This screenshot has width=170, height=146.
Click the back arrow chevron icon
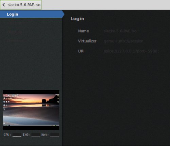pyautogui.click(x=4, y=5)
